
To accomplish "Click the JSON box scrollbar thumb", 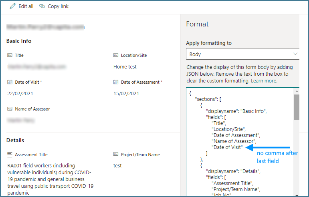I will point(297,107).
